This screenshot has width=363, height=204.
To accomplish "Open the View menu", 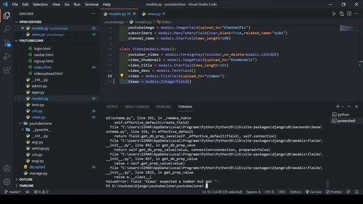I will [56, 5].
